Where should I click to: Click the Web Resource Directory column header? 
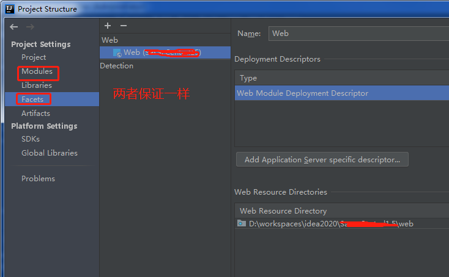coord(342,210)
